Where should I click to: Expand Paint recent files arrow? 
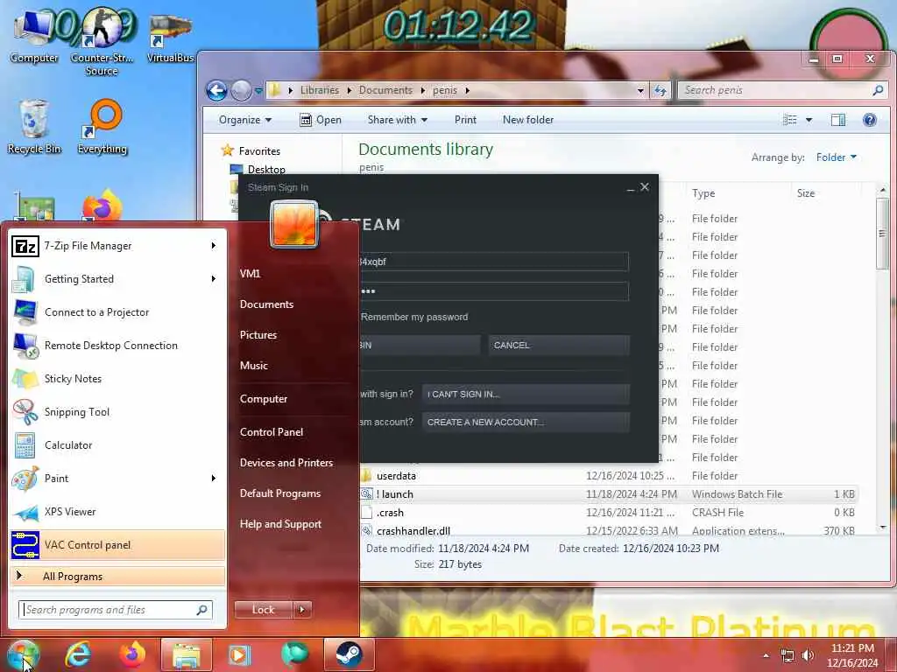214,479
